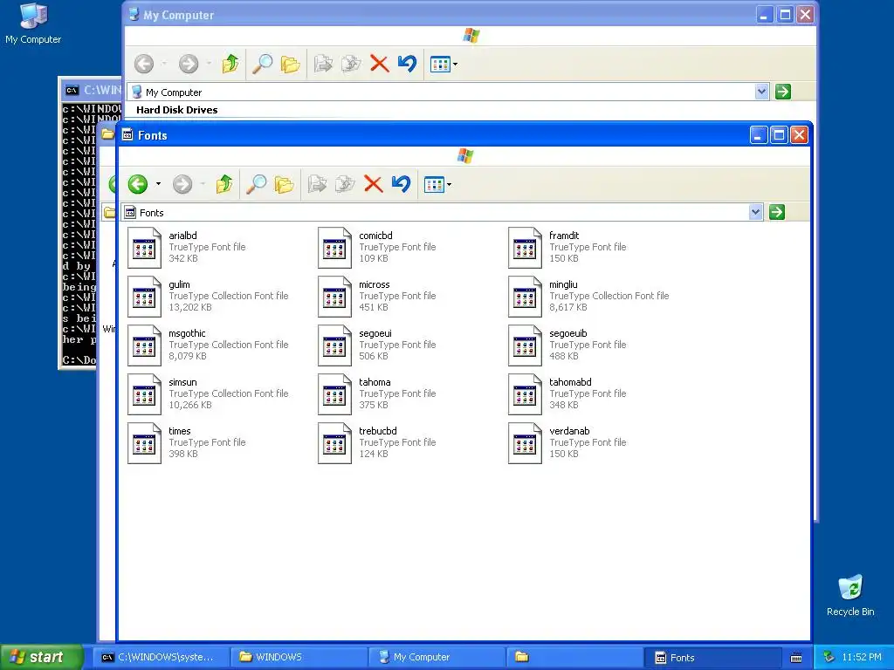
Task: Open Search in Fonts window toolbar
Action: tap(257, 184)
